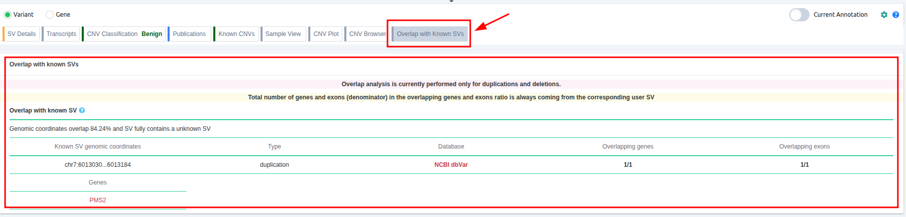Click the chr7:6013030...6013184 coordinates cell
Viewport: 906px width, 217px height.
point(98,165)
